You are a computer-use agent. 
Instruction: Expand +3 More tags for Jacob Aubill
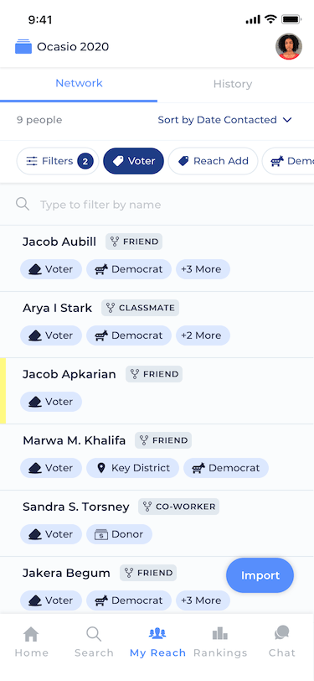[203, 269]
